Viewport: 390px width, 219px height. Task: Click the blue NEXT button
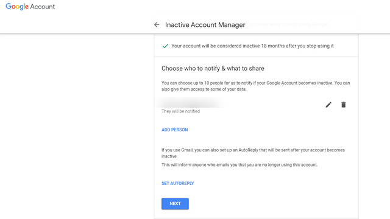tap(175, 204)
